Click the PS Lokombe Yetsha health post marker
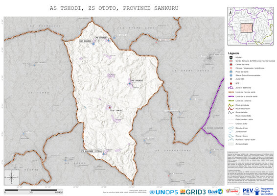 tap(104, 154)
